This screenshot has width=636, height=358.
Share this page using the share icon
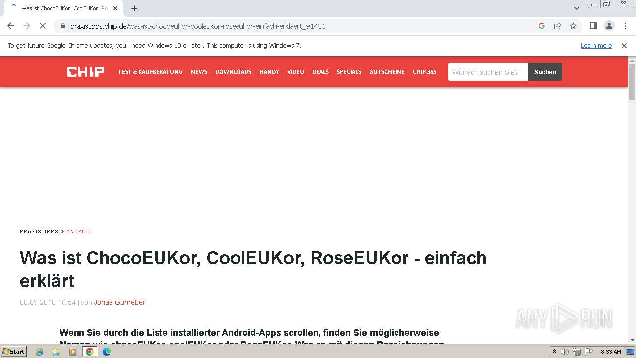pos(557,26)
